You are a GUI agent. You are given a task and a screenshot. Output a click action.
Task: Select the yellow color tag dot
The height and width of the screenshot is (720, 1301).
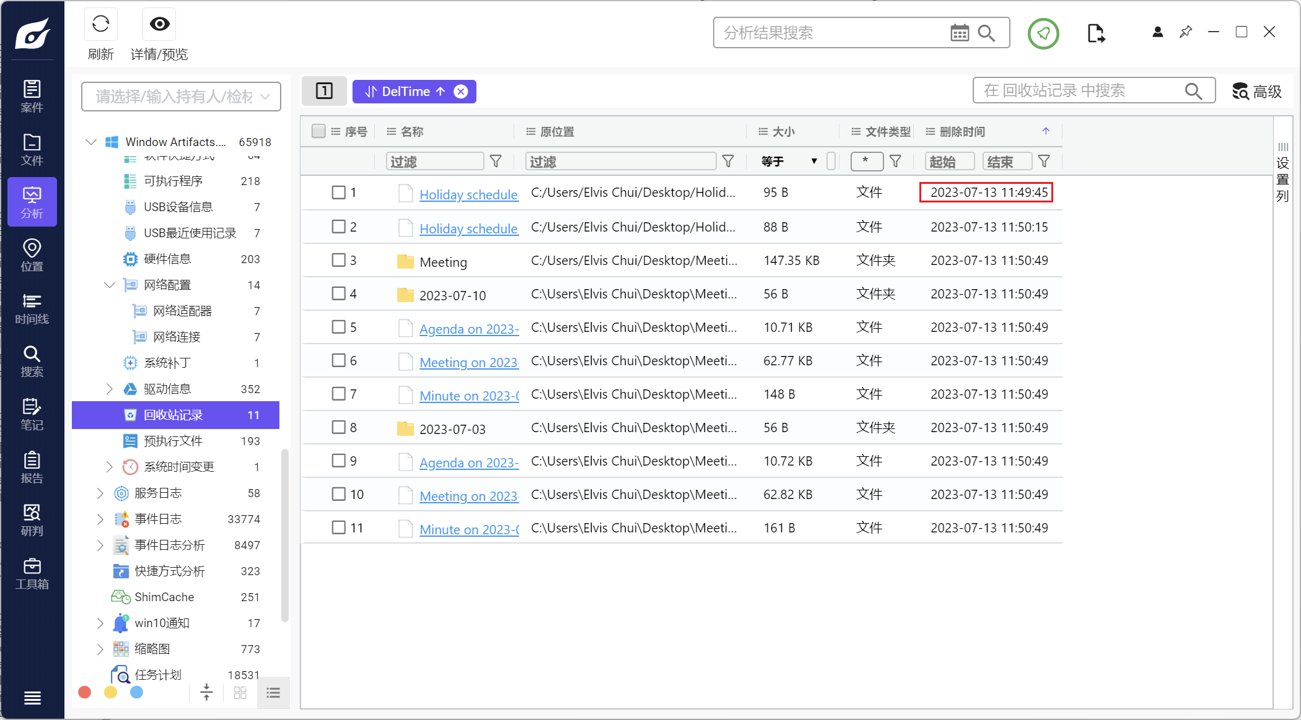(x=111, y=692)
